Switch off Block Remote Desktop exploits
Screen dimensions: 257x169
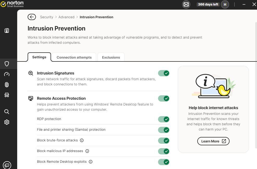(x=164, y=162)
